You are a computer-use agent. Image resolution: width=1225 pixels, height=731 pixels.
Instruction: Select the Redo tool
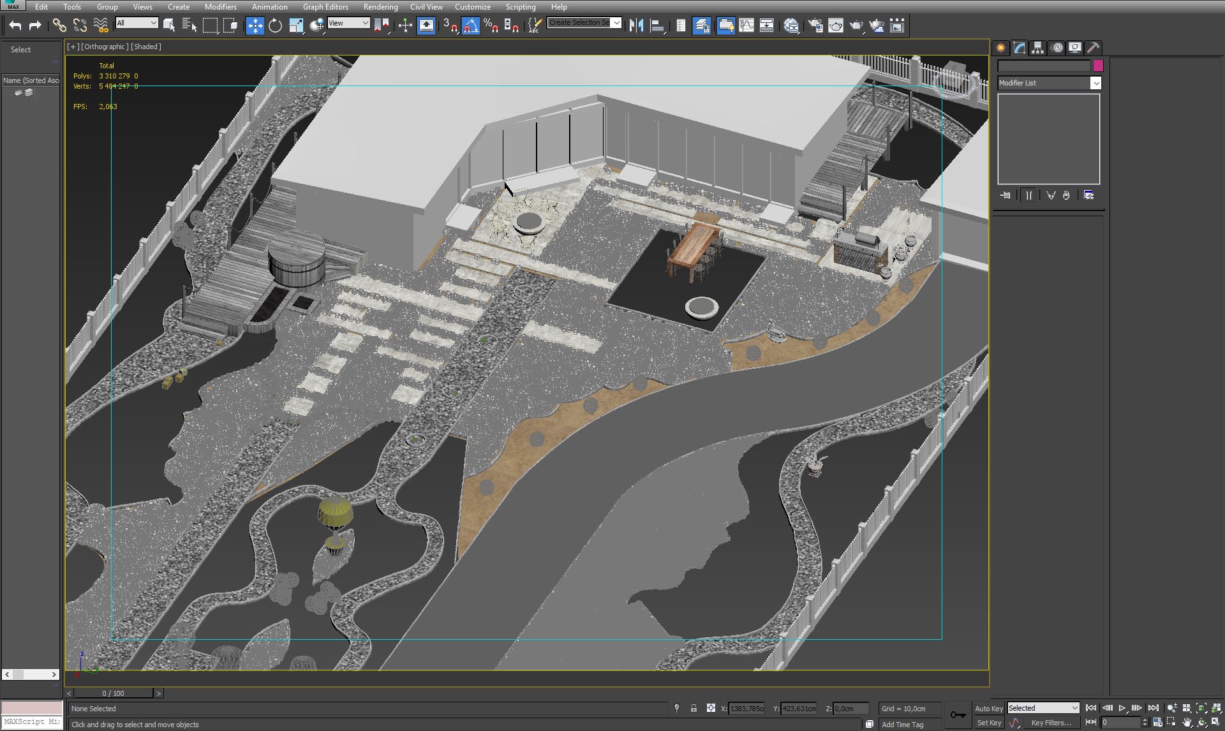[33, 24]
